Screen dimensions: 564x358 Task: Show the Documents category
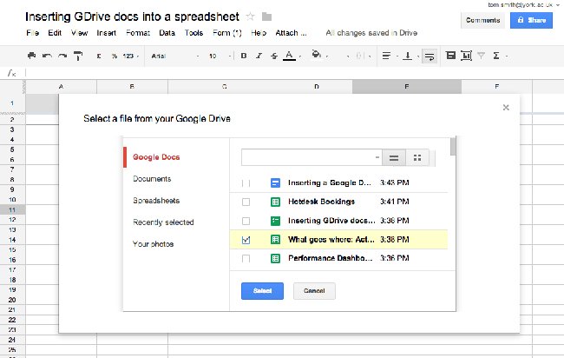click(152, 179)
